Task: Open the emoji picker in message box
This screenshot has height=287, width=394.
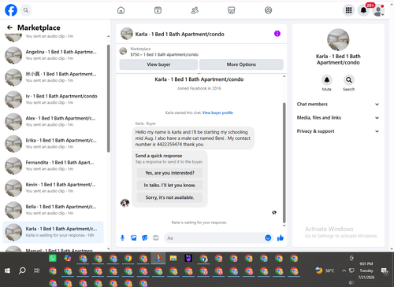Action: (x=268, y=237)
